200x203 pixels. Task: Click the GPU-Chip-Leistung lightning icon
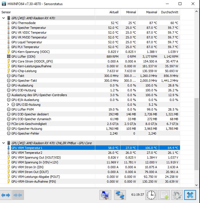pos(8,71)
